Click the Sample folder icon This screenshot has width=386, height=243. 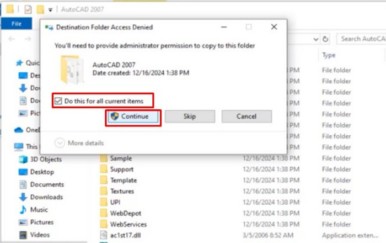click(x=104, y=158)
